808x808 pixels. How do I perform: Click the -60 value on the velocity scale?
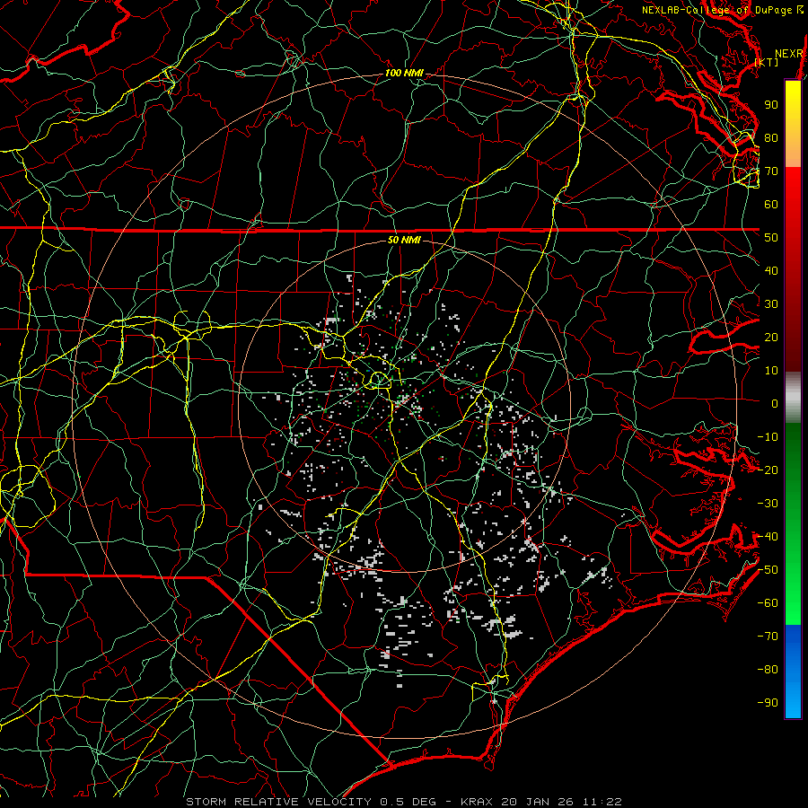(x=768, y=603)
